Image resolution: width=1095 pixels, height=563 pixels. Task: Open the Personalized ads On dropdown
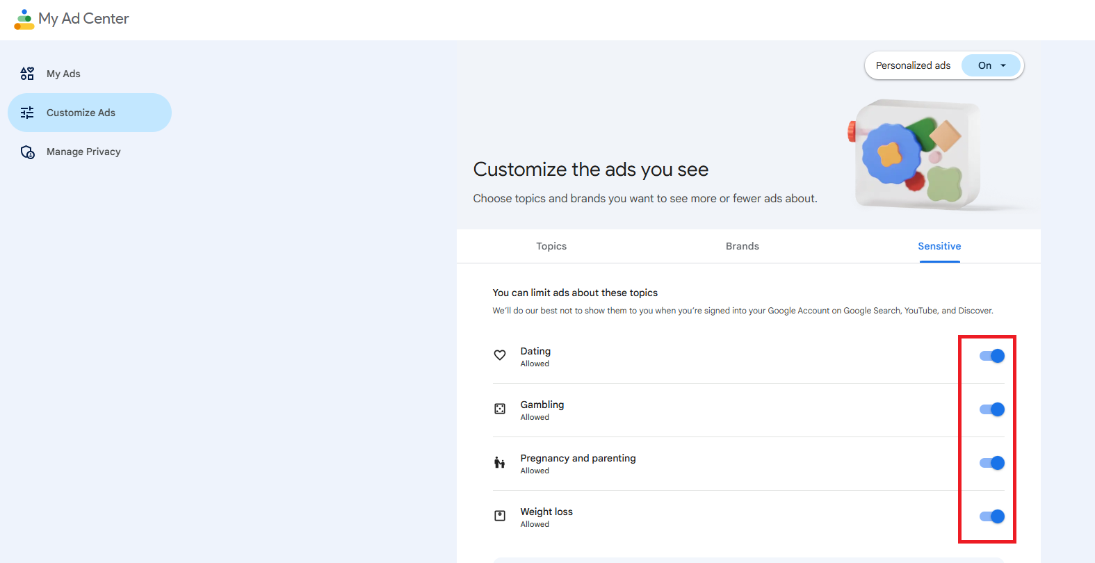coord(991,65)
